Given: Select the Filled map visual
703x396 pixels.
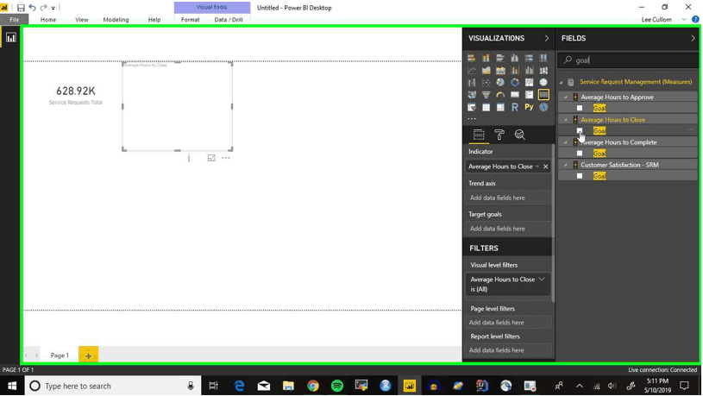Looking at the screenshot, I should pos(472,95).
